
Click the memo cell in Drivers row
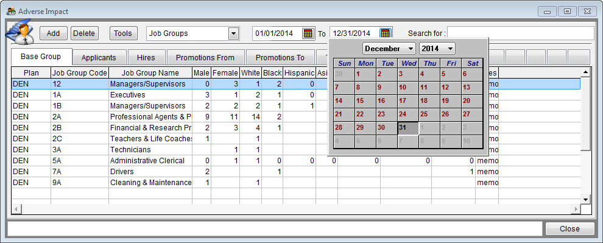coord(487,172)
